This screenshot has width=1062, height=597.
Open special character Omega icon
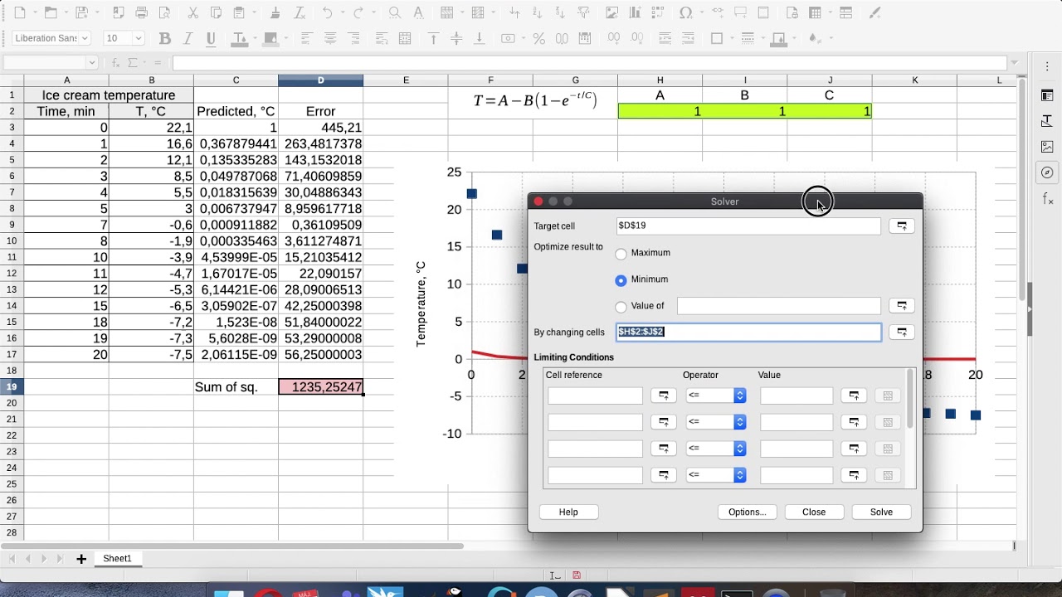pyautogui.click(x=685, y=12)
